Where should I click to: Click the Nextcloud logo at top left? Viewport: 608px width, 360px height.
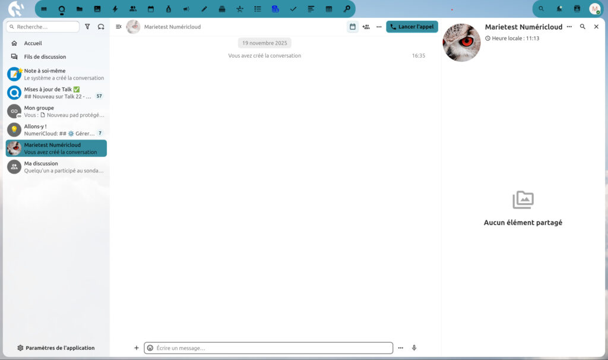16,9
